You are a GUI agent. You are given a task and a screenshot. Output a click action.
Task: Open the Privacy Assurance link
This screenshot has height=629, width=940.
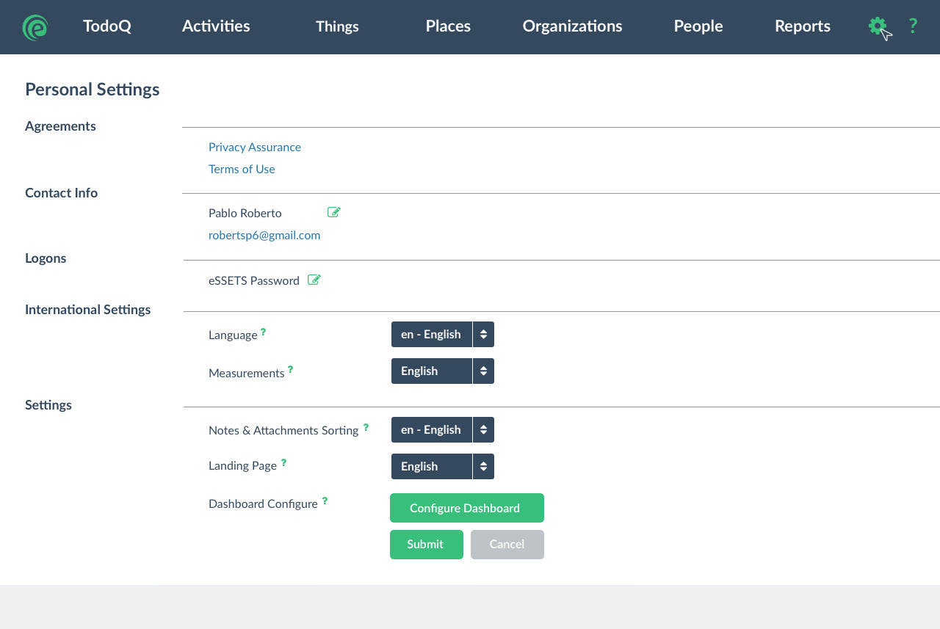(255, 147)
